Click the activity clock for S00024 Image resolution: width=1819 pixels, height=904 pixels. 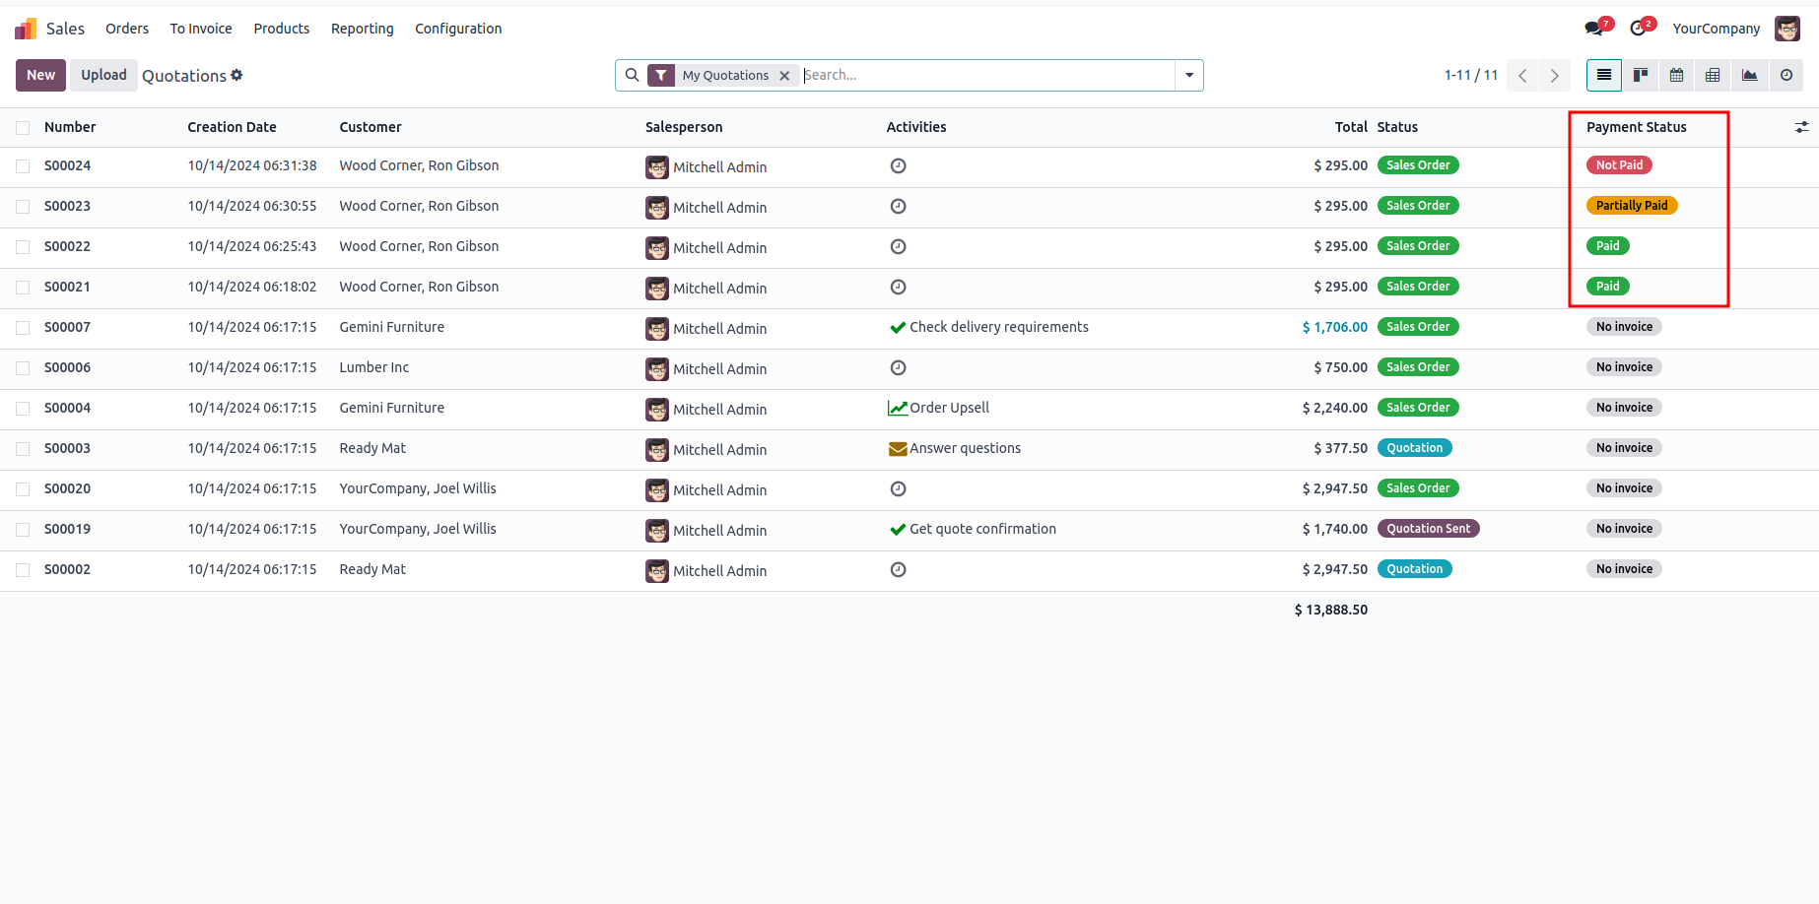898,165
